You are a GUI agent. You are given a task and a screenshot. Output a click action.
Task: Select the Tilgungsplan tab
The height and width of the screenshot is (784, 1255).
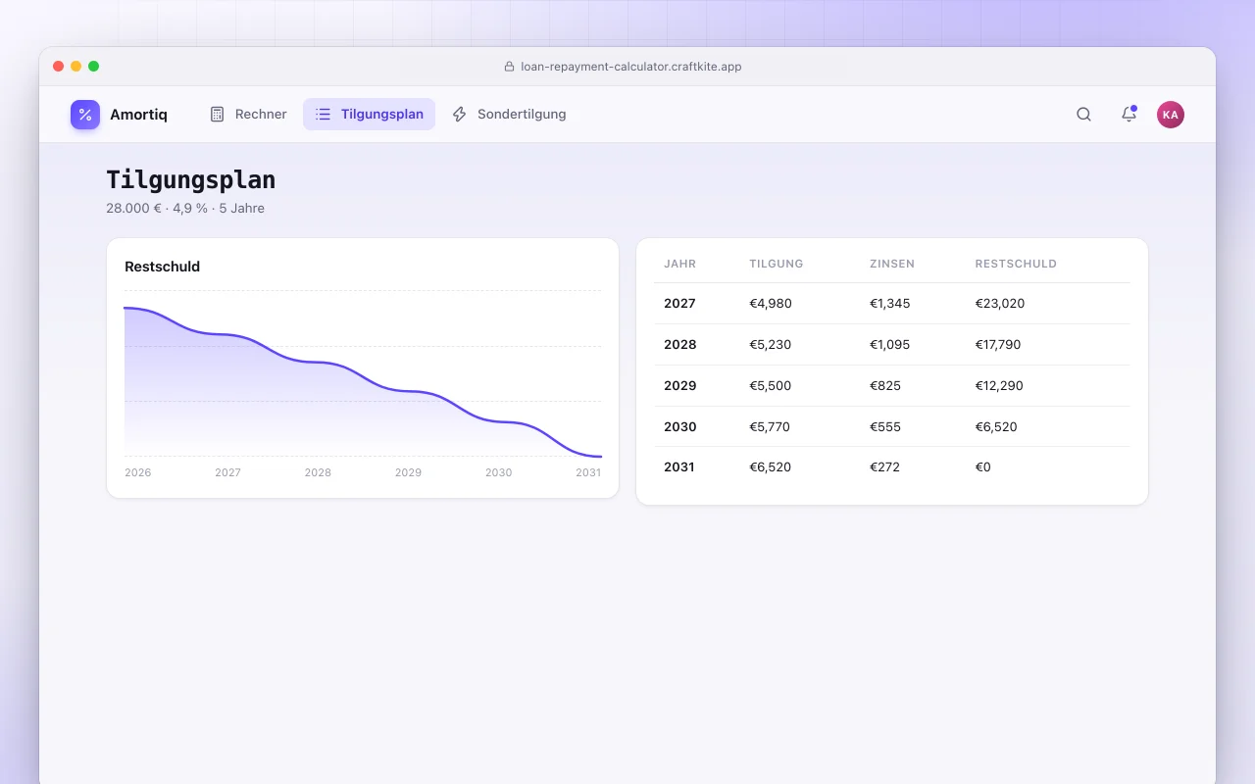point(369,115)
